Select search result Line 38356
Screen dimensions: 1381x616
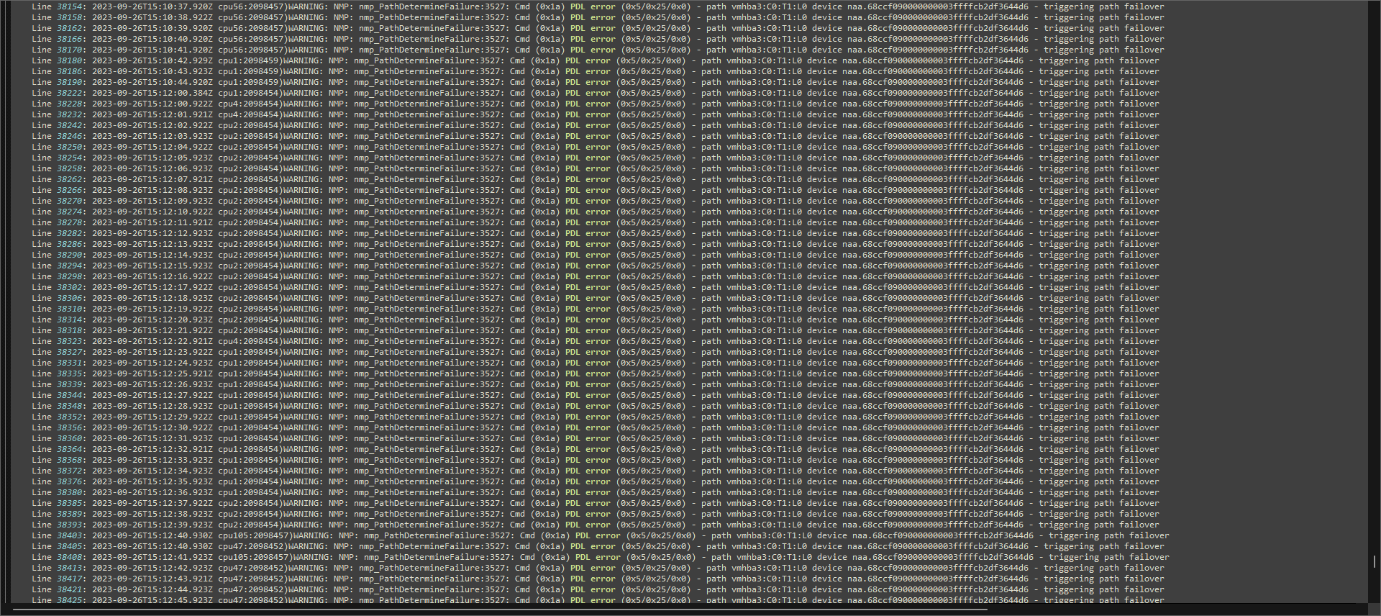(596, 427)
